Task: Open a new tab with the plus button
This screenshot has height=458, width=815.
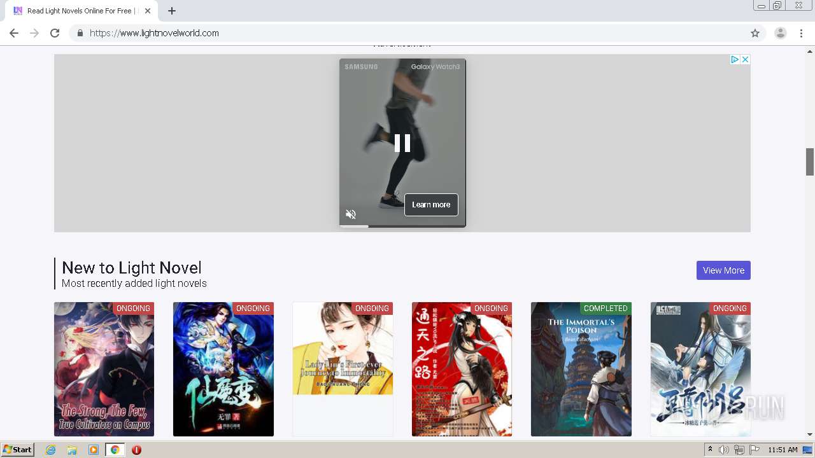Action: [x=172, y=11]
